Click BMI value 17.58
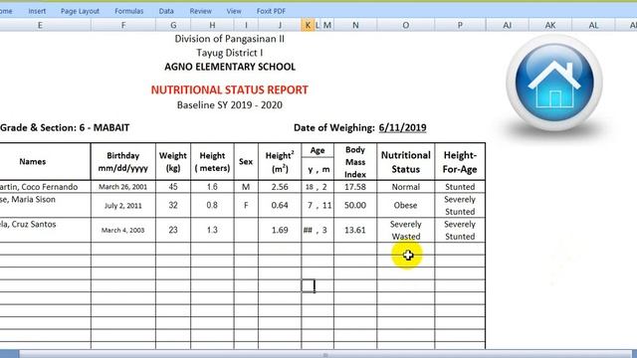 point(355,187)
